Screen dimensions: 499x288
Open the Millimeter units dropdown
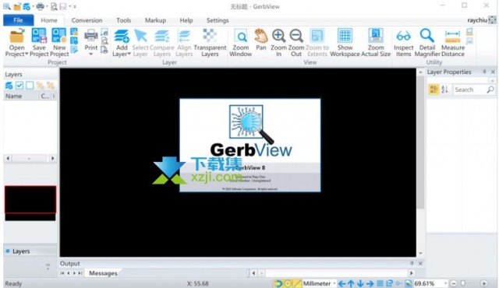334,283
